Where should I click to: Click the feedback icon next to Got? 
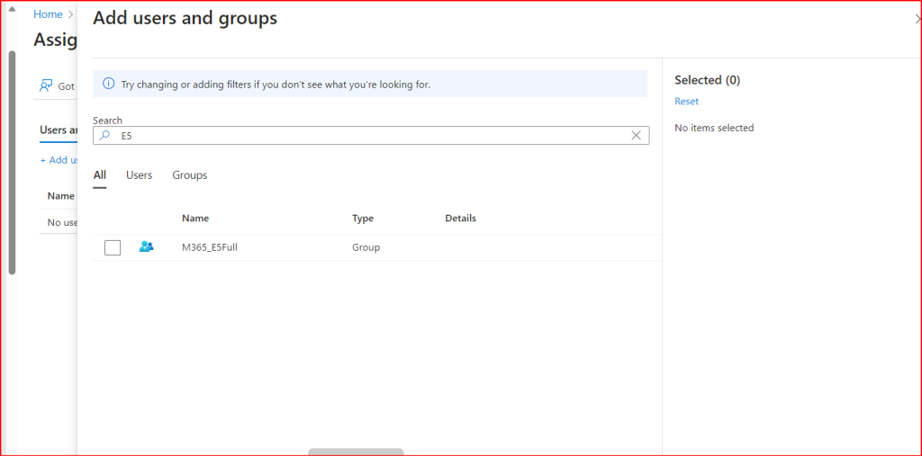pyautogui.click(x=46, y=85)
